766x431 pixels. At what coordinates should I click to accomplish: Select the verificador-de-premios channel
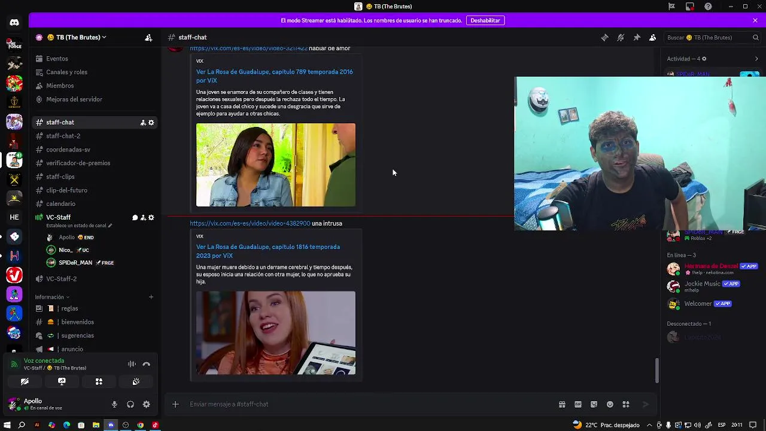point(94,163)
